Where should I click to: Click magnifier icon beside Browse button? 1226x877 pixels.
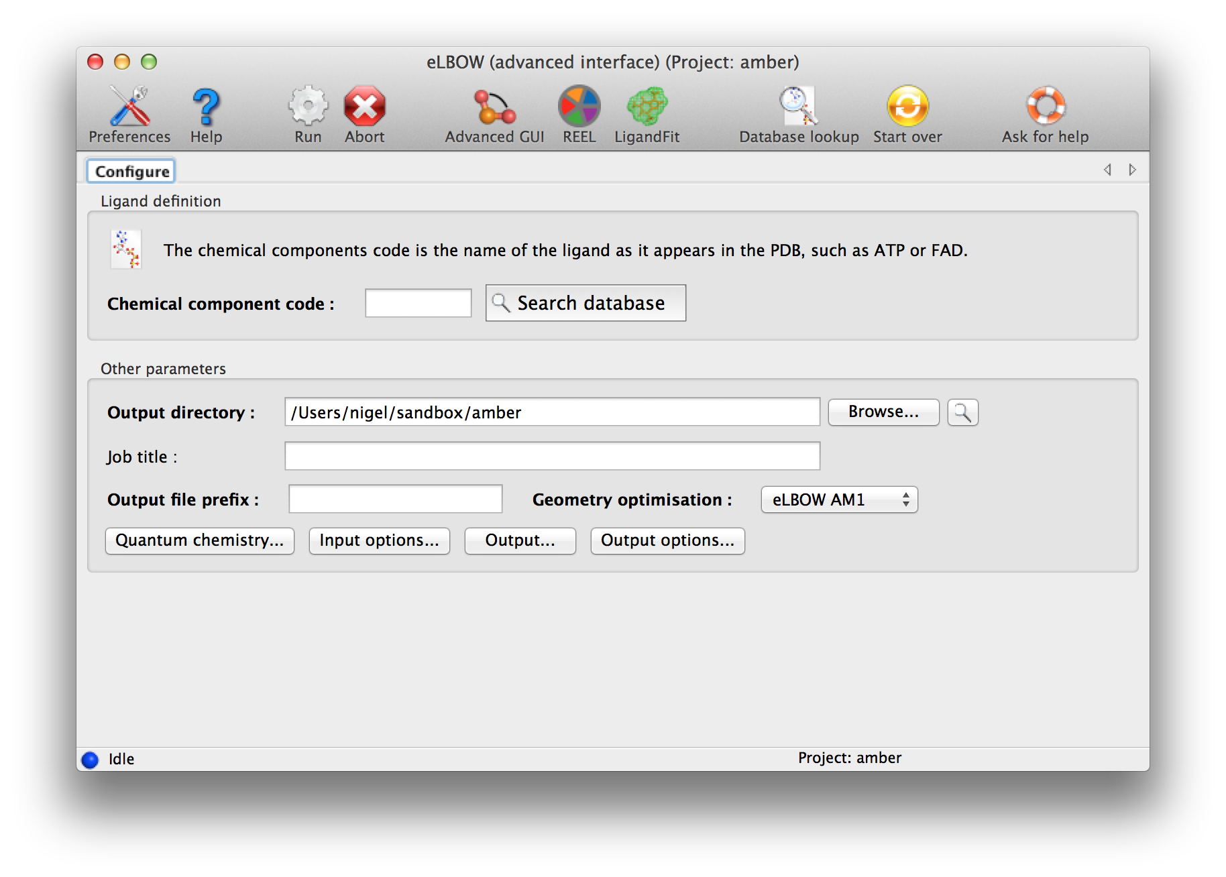click(x=962, y=412)
